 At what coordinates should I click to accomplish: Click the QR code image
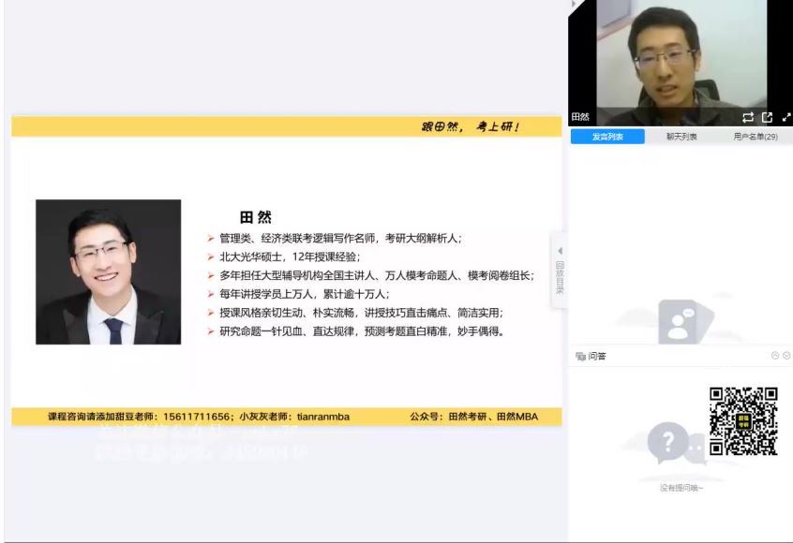coord(743,421)
